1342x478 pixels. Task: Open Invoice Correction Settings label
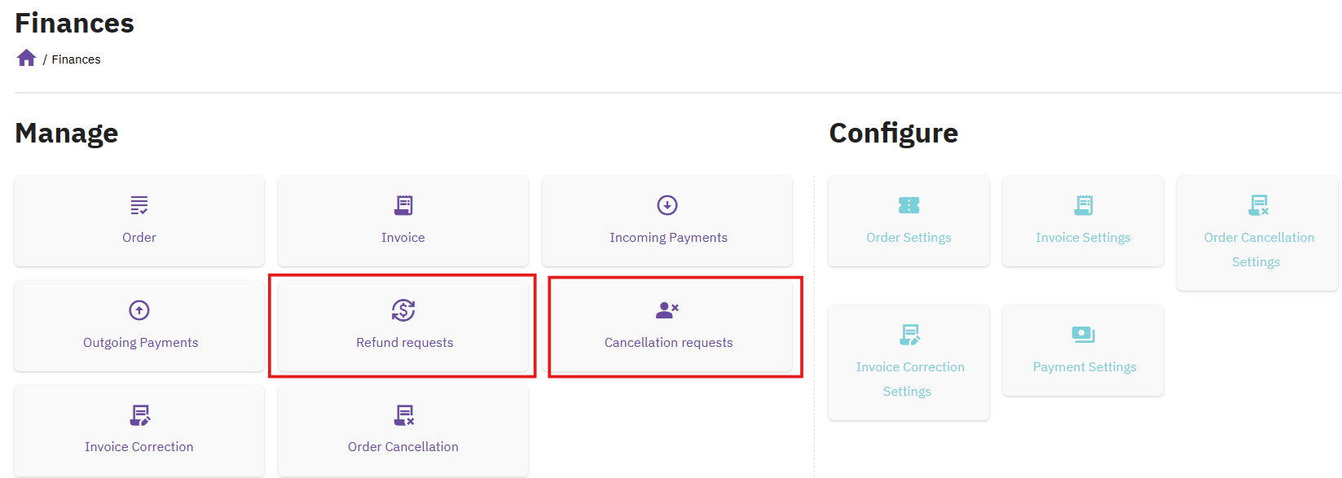[909, 379]
